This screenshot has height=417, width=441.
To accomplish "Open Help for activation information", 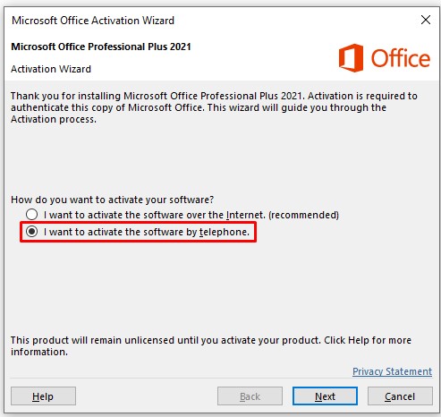I will click(43, 396).
